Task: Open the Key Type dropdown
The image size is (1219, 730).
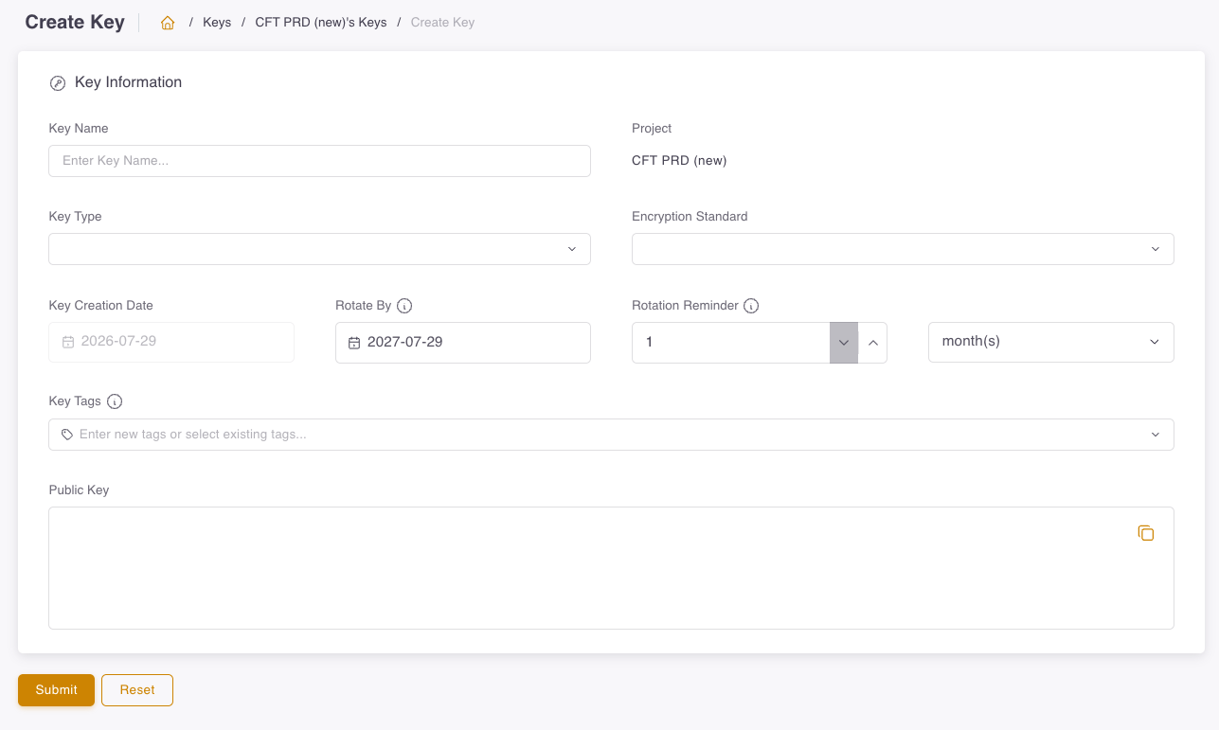Action: pyautogui.click(x=319, y=249)
